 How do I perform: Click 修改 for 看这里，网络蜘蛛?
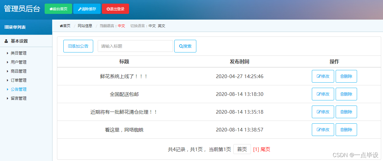coord(323,130)
